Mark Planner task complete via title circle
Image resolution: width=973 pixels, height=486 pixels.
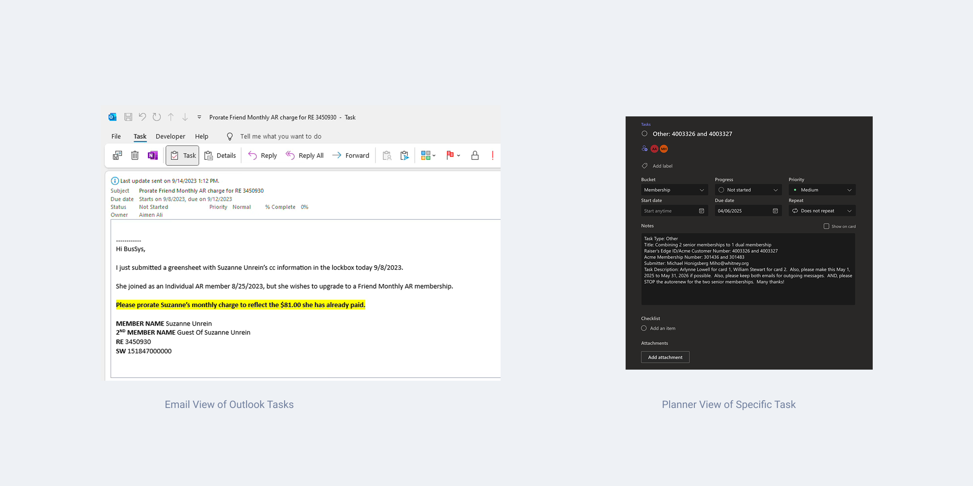point(644,133)
